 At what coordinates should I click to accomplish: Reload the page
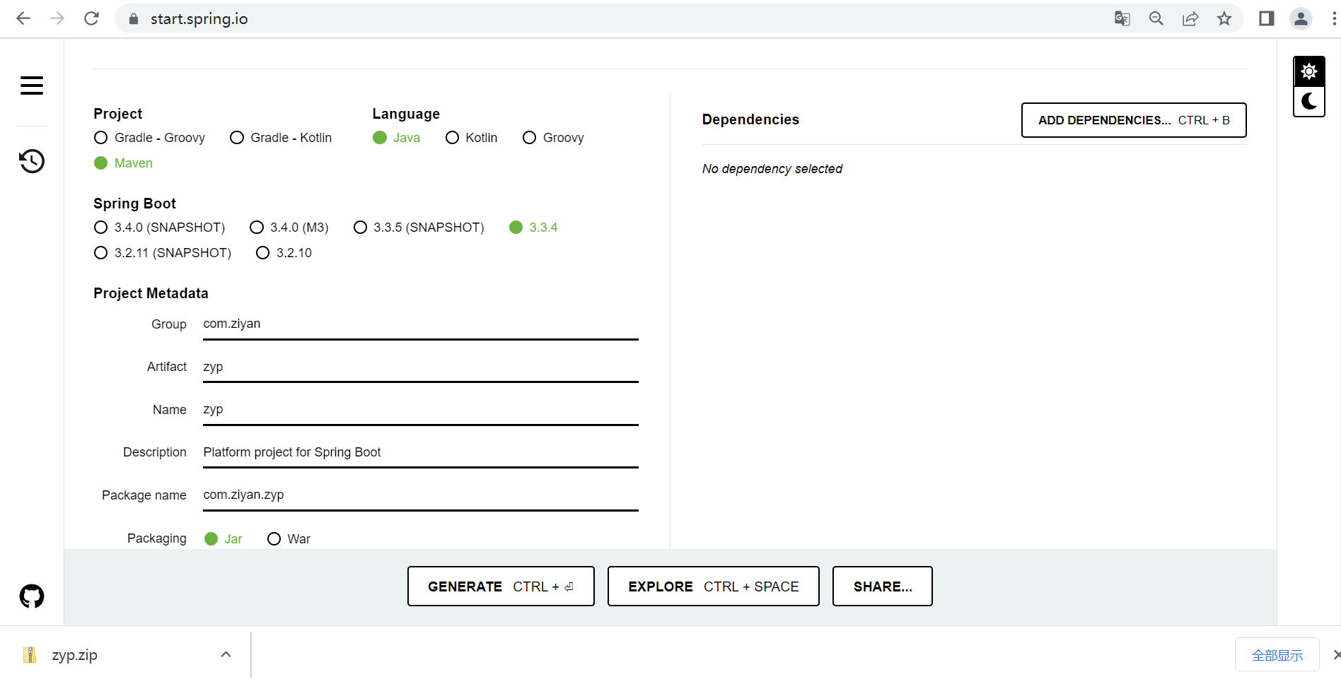click(91, 18)
